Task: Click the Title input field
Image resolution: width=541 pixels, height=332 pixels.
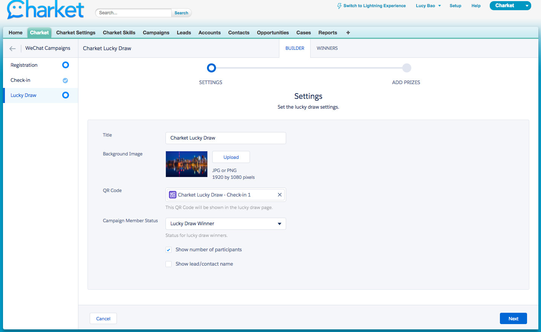Action: 225,138
